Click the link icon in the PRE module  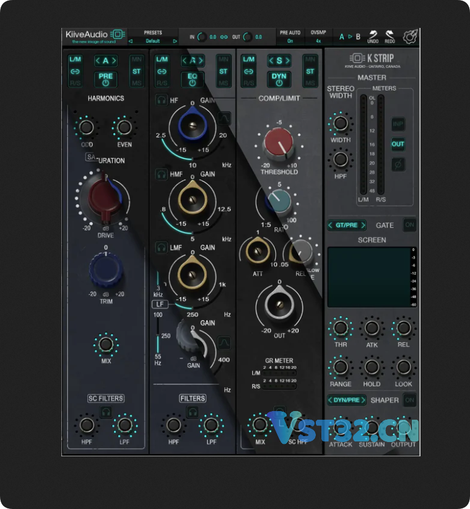[x=75, y=72]
